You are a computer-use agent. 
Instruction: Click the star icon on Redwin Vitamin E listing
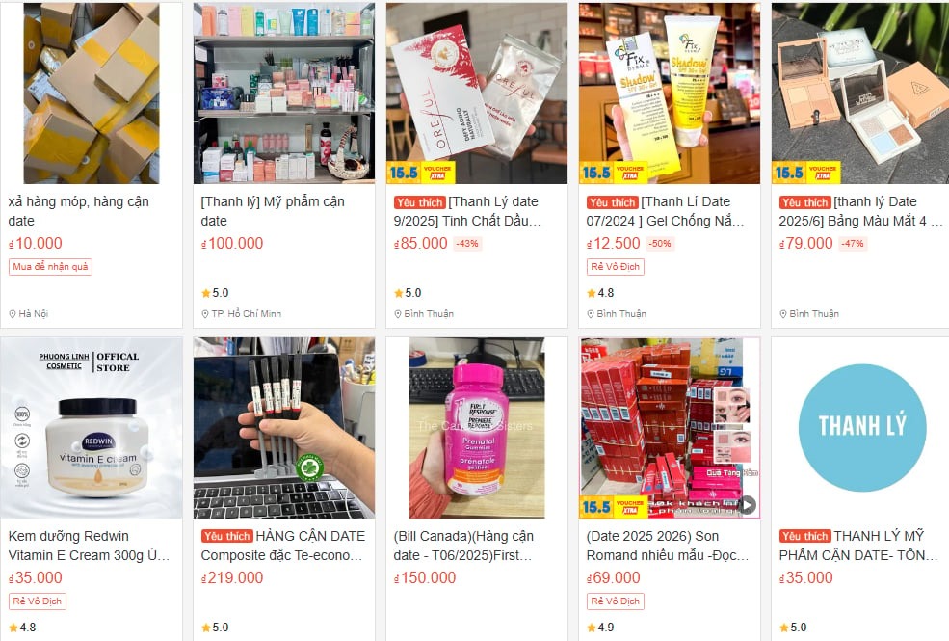pyautogui.click(x=13, y=628)
